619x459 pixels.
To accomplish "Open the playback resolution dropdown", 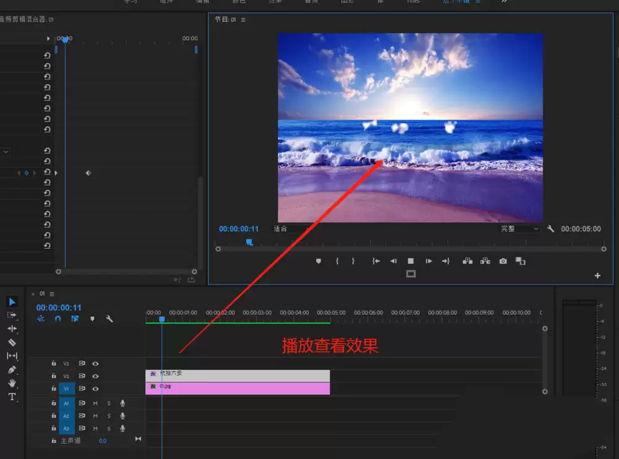I will [x=519, y=228].
